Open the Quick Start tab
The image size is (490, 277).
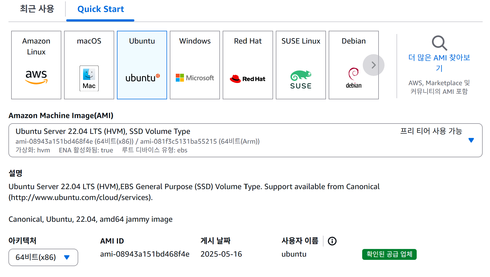pyautogui.click(x=101, y=9)
